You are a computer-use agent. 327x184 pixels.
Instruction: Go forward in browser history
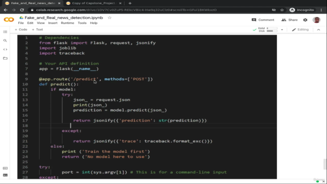tap(14, 10)
